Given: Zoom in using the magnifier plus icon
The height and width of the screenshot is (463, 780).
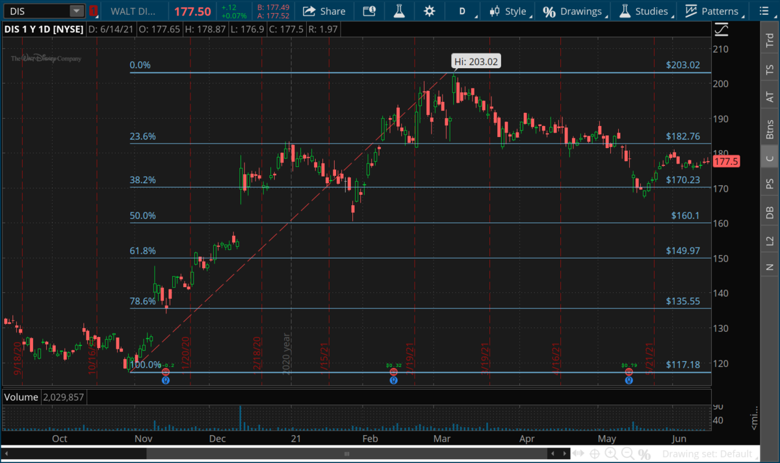Looking at the screenshot, I should (x=611, y=454).
